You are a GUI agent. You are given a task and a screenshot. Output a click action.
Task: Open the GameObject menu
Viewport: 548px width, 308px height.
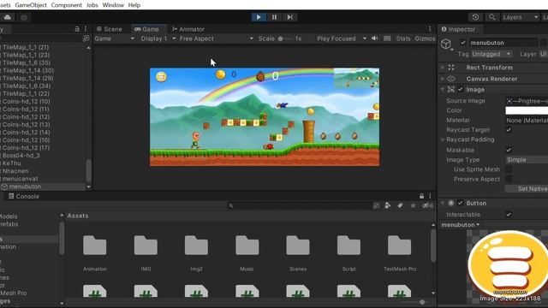click(x=31, y=5)
